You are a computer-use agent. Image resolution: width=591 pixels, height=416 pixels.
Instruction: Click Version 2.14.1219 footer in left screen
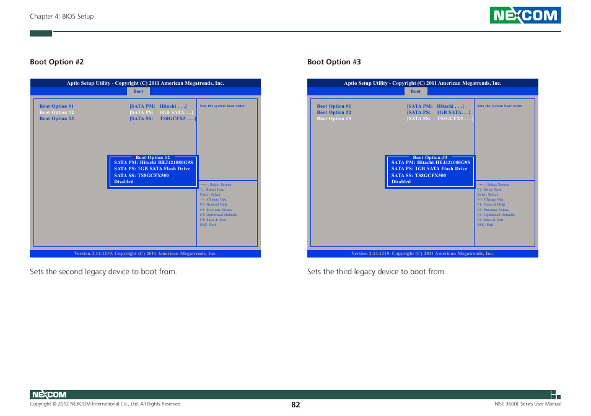click(x=146, y=254)
